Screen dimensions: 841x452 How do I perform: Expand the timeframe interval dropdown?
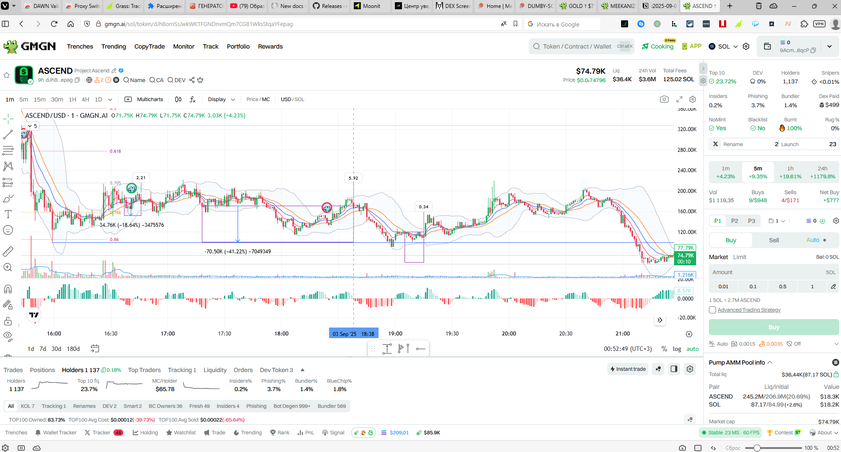[x=110, y=99]
